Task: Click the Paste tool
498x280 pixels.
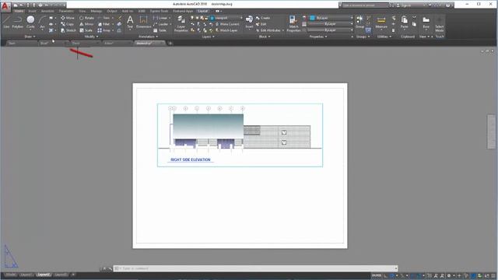Action: (x=404, y=23)
